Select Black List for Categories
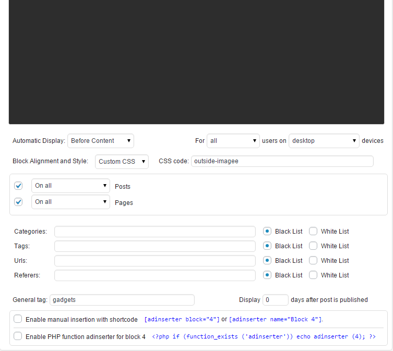Screen dimensions: 393x351 point(267,231)
